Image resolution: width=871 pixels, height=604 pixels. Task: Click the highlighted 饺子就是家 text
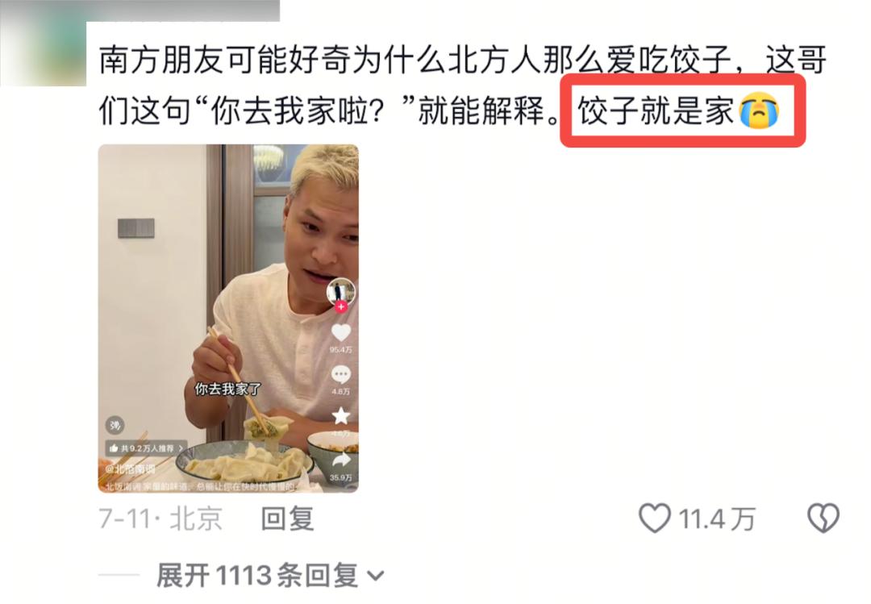pos(656,110)
